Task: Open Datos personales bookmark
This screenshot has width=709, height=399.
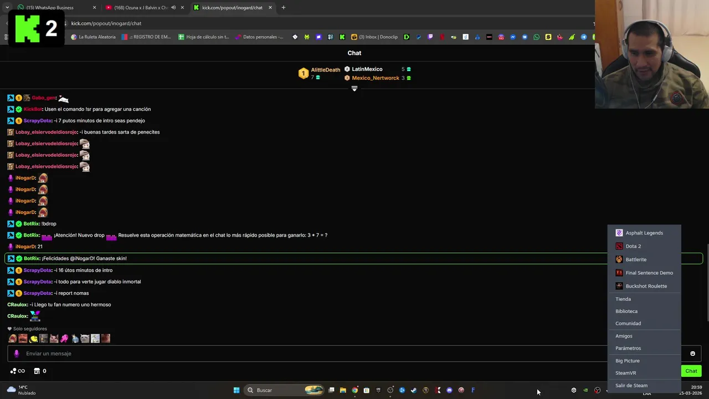Action: pyautogui.click(x=259, y=37)
